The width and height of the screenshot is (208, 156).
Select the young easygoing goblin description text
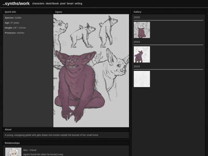click(52, 135)
